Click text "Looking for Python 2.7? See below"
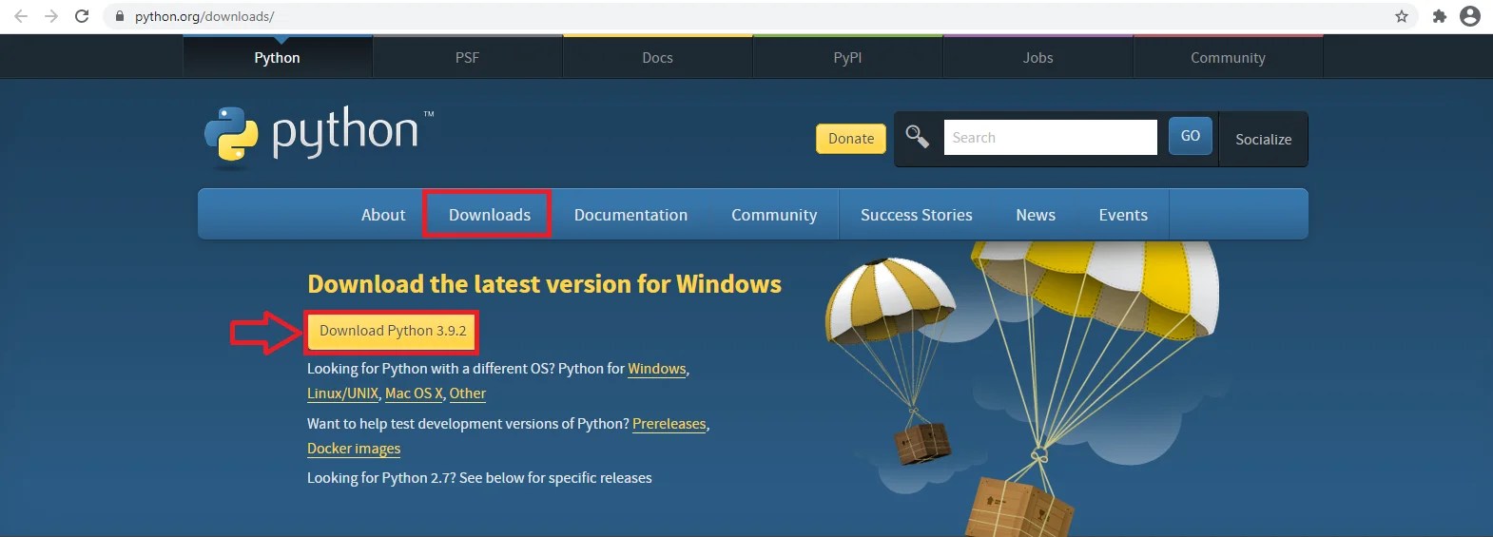1493x537 pixels. pos(415,478)
